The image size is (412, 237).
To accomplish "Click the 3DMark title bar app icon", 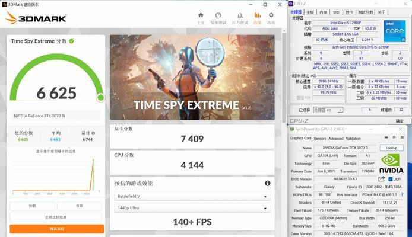I will pyautogui.click(x=4, y=4).
